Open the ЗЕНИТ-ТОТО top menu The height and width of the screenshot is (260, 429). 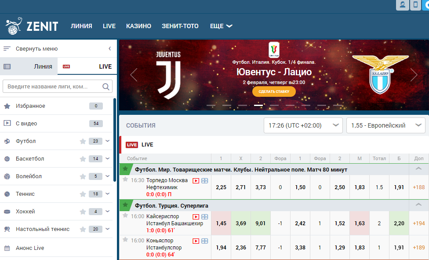(180, 26)
